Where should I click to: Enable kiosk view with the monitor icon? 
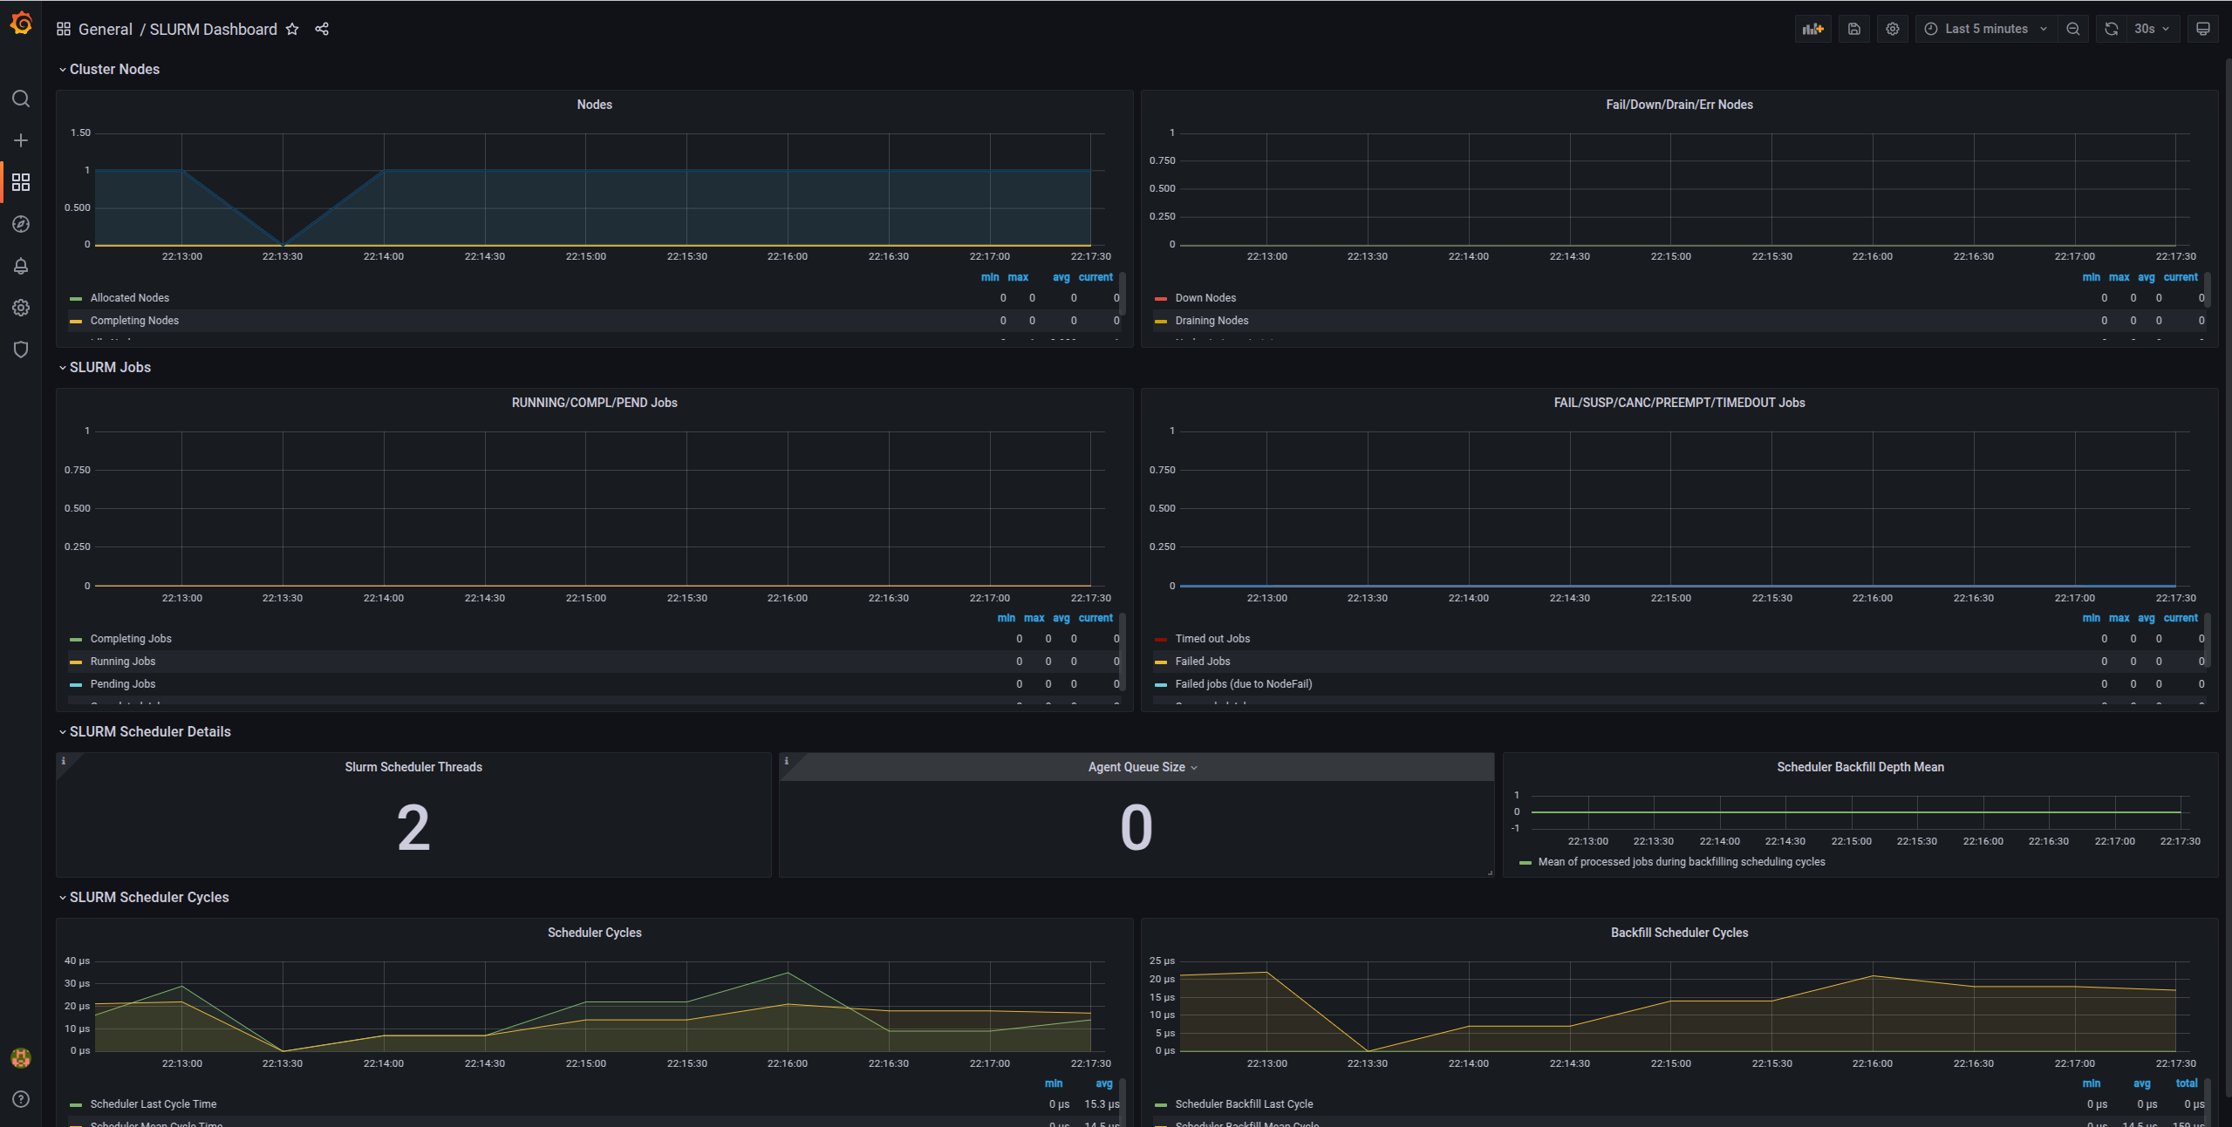coord(2202,29)
